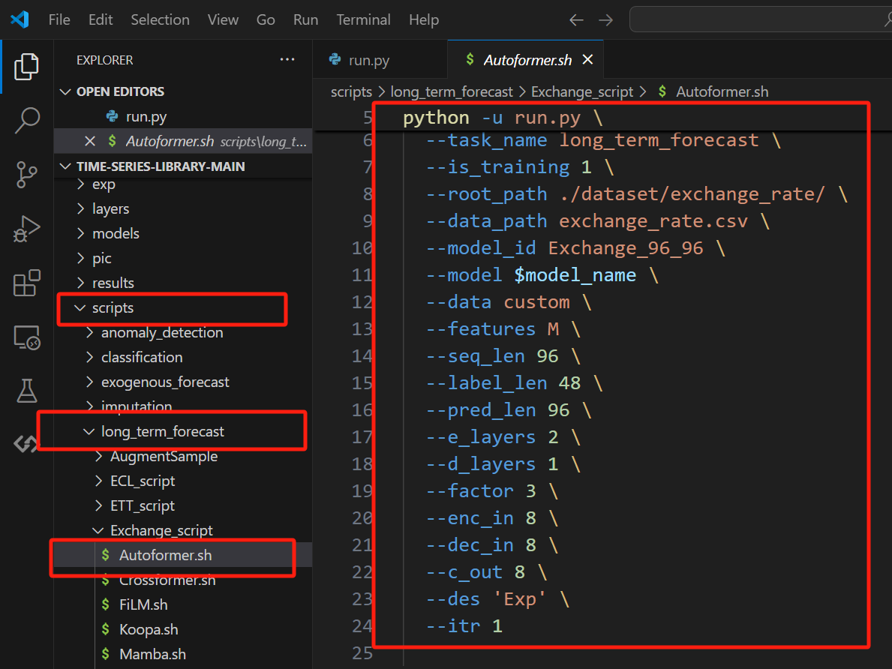The height and width of the screenshot is (669, 892).
Task: Click Autoformer.sh in the breadcrumb
Action: coord(722,91)
